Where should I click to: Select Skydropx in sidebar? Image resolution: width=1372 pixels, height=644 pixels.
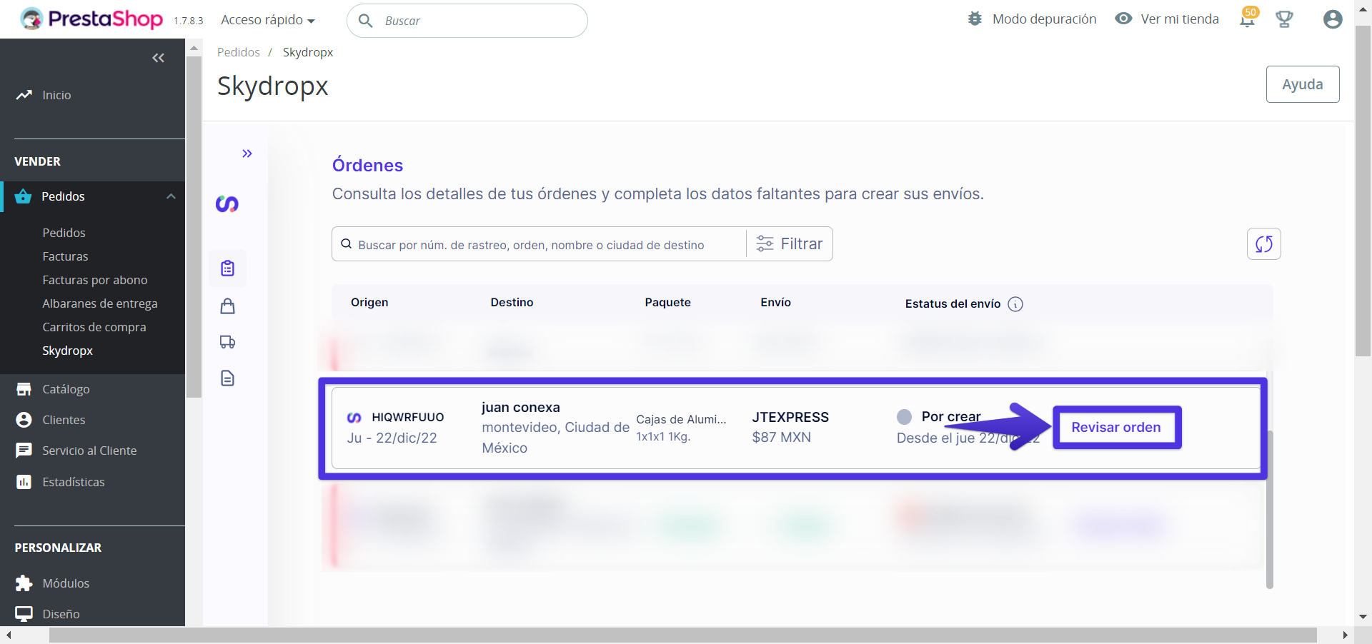pos(67,351)
